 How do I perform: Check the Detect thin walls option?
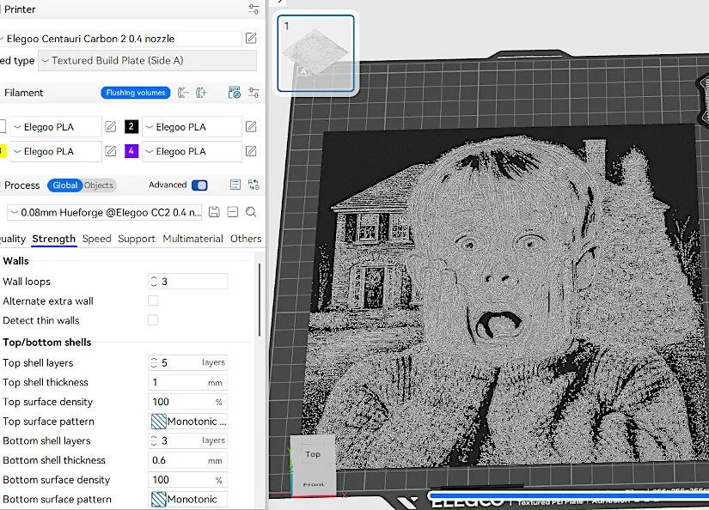(153, 320)
